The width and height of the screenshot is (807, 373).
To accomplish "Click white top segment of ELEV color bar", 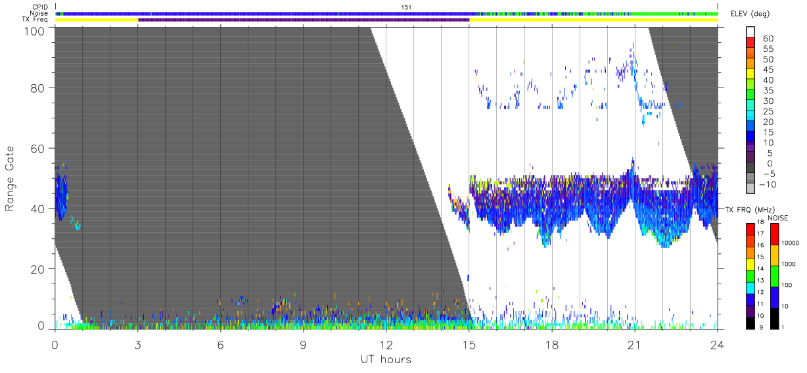I will tap(752, 32).
